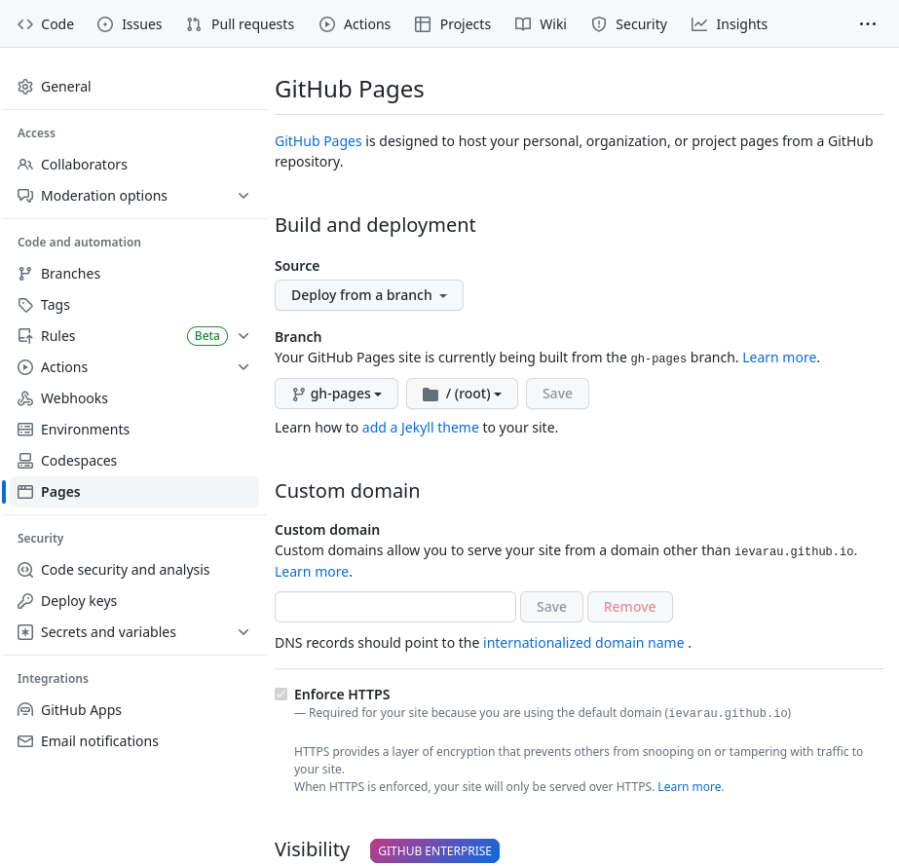Click the Moderation options comment icon
The height and width of the screenshot is (866, 899).
pyautogui.click(x=25, y=196)
